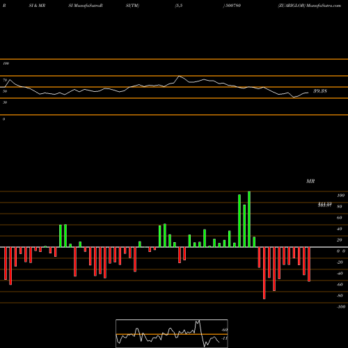Click the 'SI MunafaSutraR' header label
Screen dimensions: 348x348
point(86,6)
